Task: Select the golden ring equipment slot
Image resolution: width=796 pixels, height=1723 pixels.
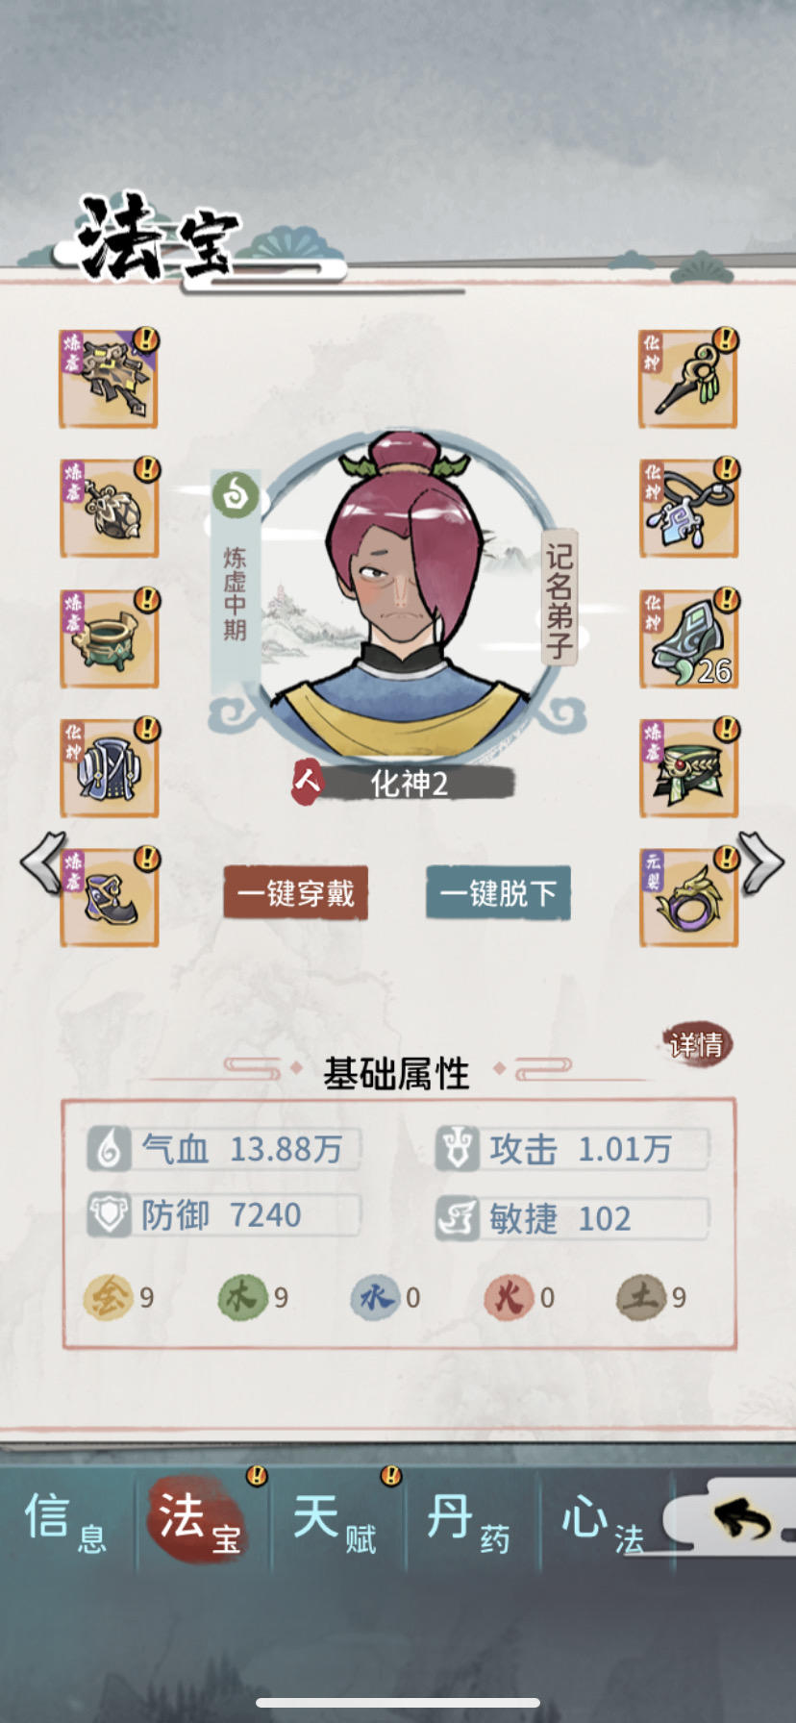Action: tap(688, 898)
